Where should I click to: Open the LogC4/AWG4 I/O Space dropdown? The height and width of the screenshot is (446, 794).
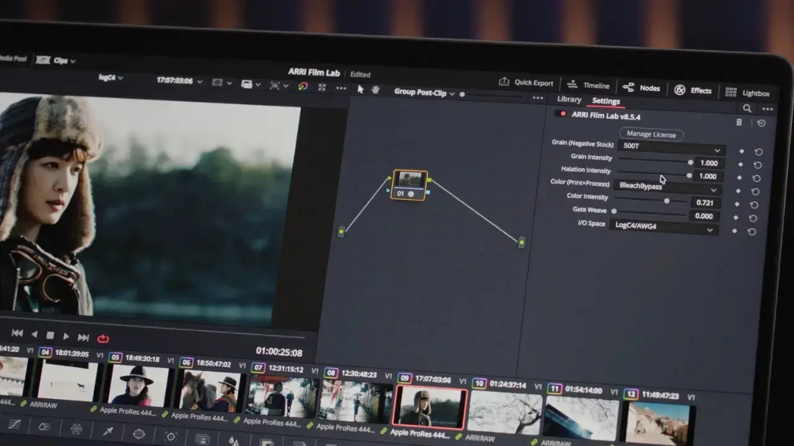click(x=663, y=228)
